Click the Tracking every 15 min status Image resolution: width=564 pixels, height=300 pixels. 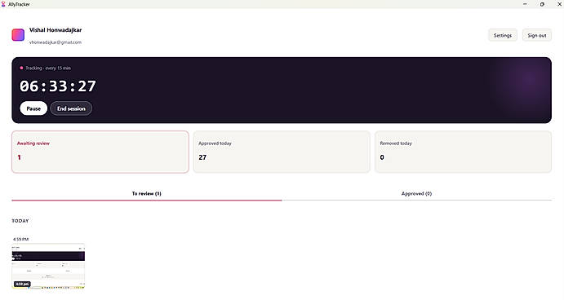click(x=46, y=68)
